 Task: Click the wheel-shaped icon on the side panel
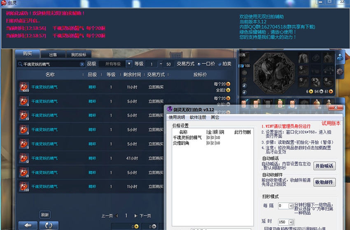340,72
